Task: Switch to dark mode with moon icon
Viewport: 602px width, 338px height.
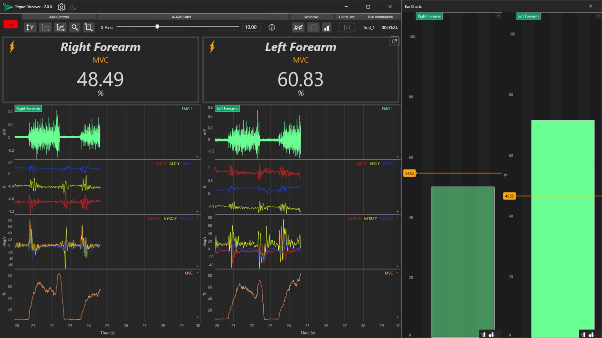Action: [x=73, y=7]
